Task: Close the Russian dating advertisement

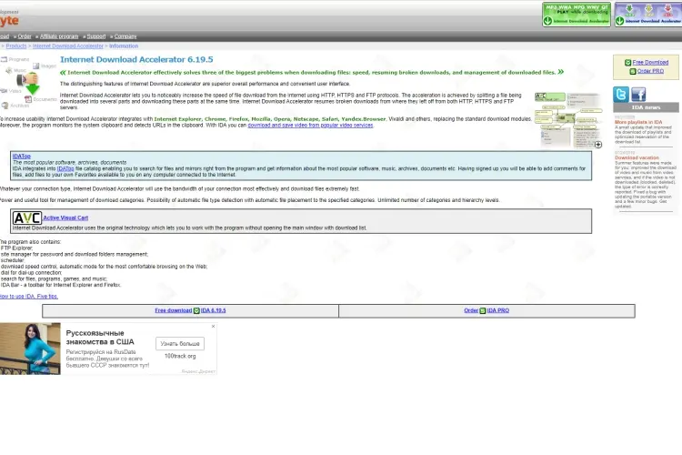Action: tap(213, 326)
